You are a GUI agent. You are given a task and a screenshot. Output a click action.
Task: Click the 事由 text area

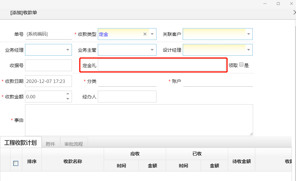click(x=139, y=120)
